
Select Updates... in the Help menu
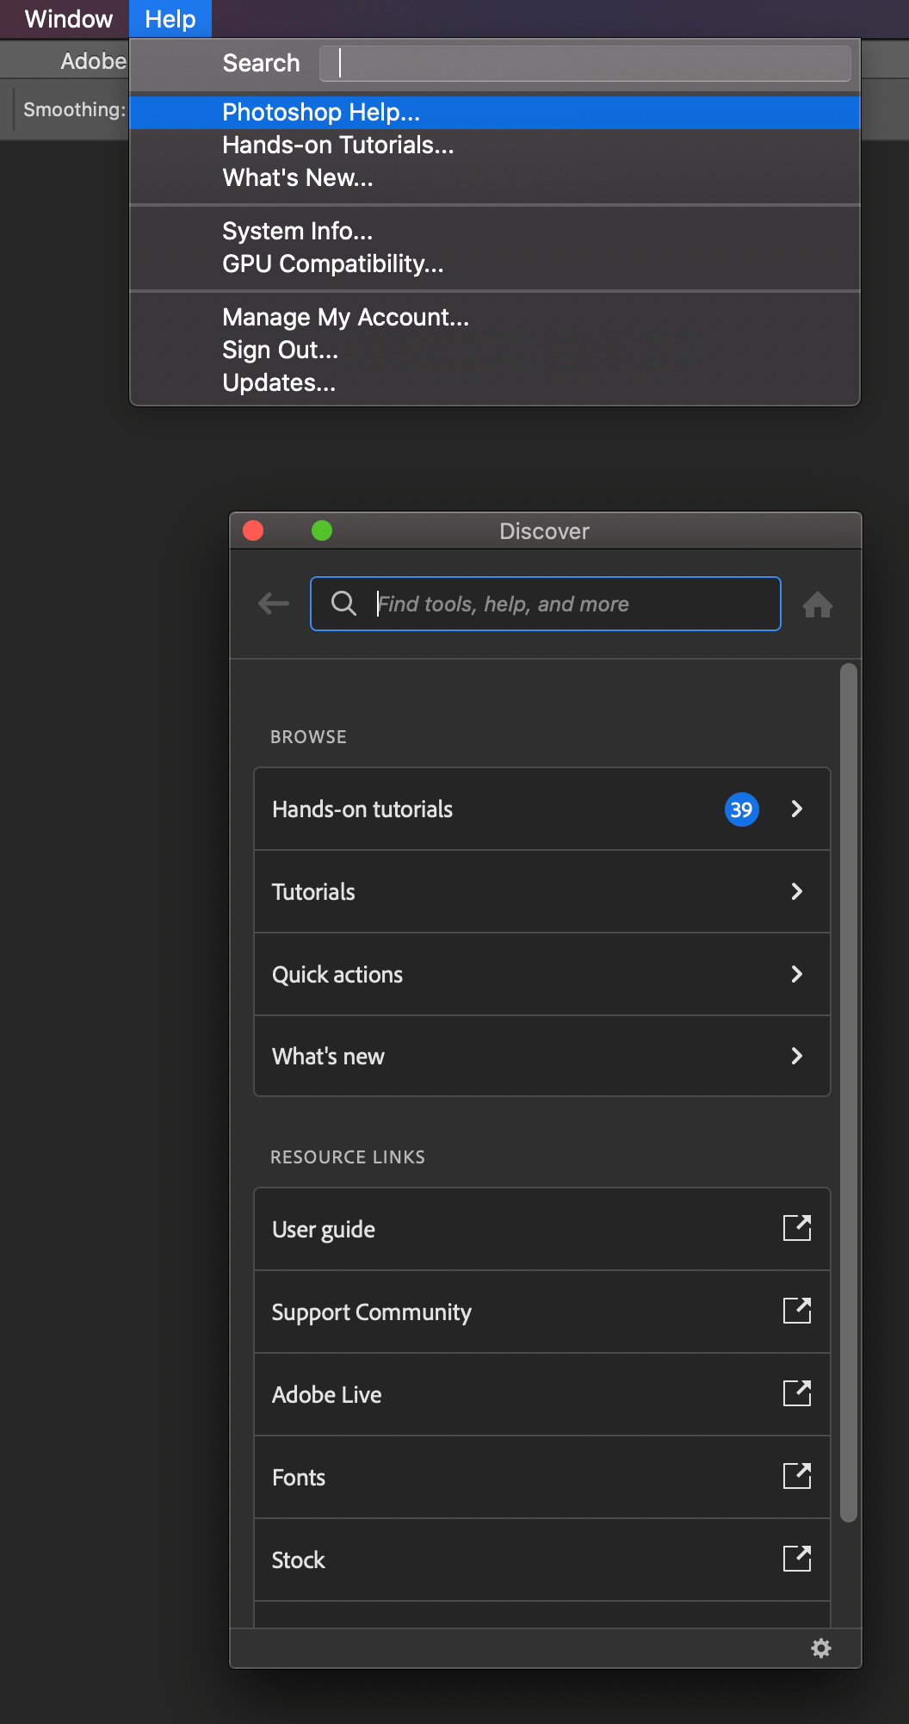(495, 382)
